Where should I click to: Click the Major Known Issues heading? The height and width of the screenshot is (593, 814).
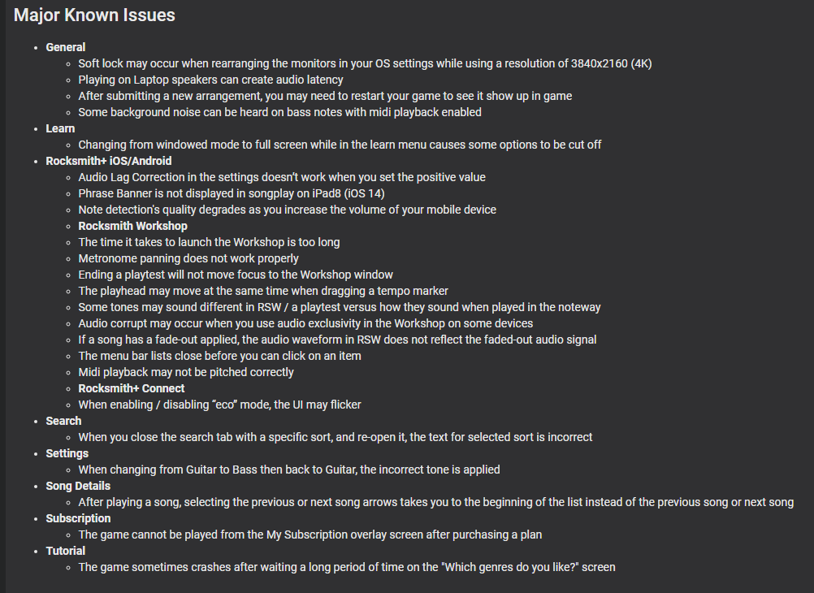coord(94,15)
